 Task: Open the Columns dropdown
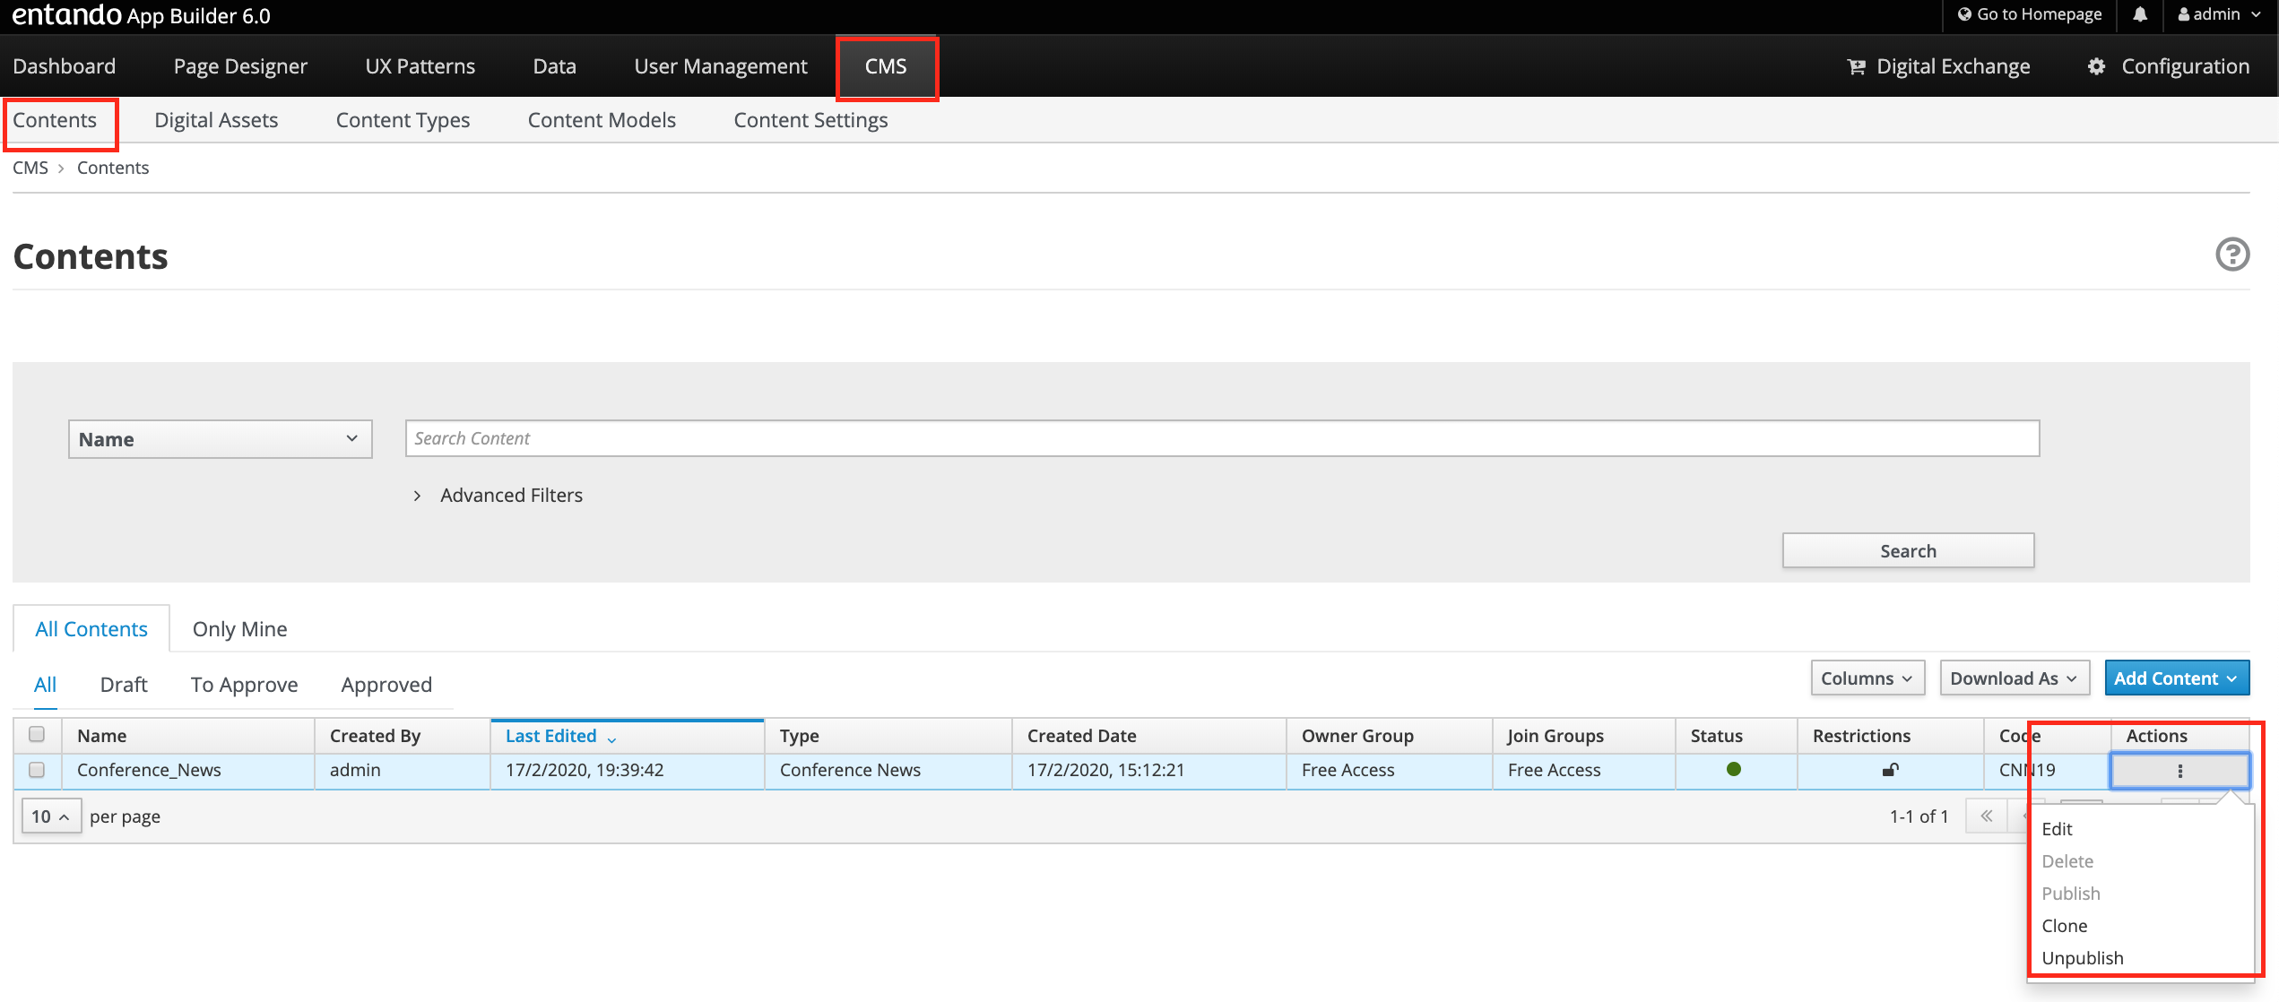pyautogui.click(x=1866, y=678)
